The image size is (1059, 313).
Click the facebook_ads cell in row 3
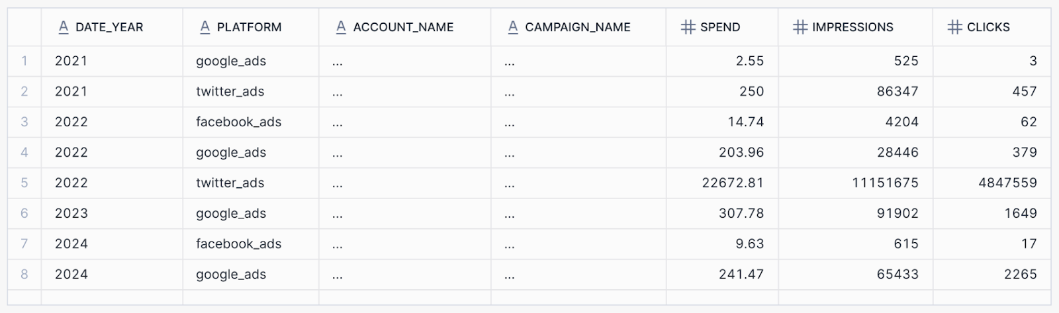coord(238,122)
